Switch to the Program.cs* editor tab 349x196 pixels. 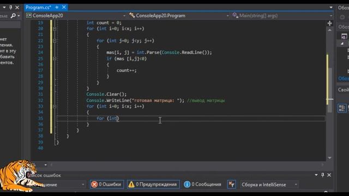[x=38, y=7]
